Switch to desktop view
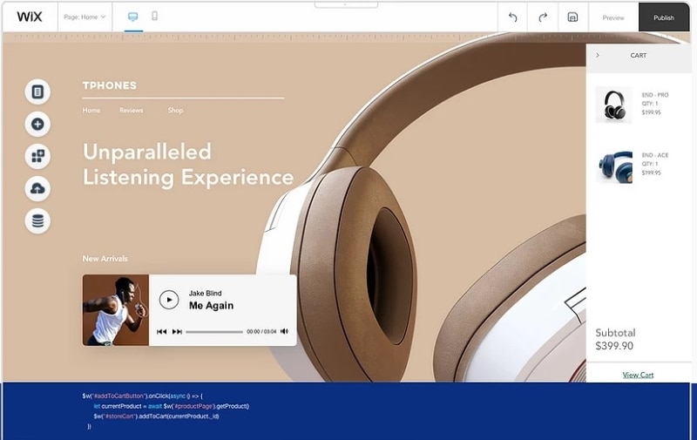 133,17
